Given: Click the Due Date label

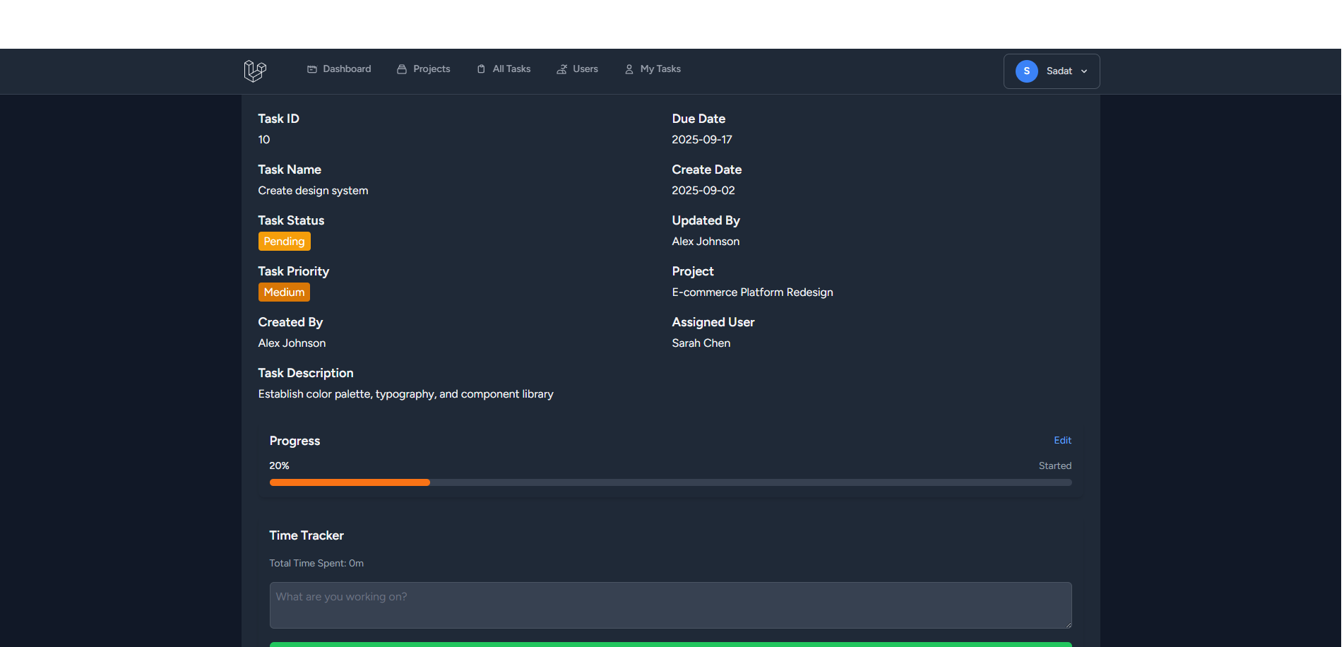Looking at the screenshot, I should coord(698,119).
